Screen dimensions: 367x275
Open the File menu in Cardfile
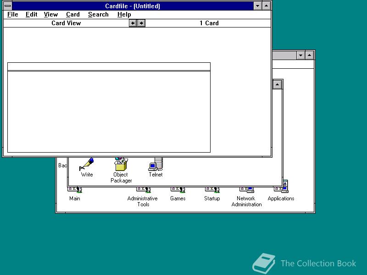point(13,15)
